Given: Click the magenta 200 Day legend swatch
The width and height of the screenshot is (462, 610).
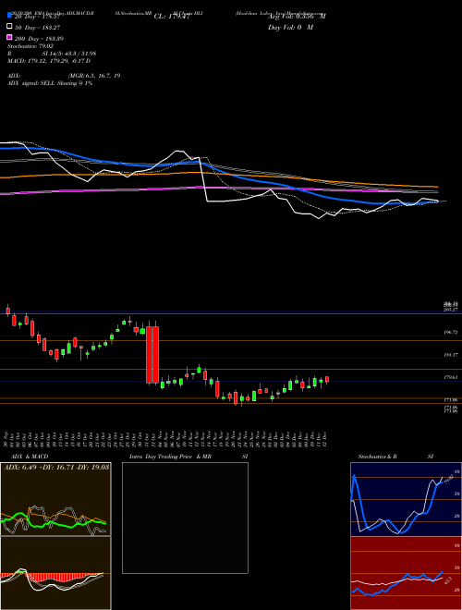Looking at the screenshot, I should pyautogui.click(x=10, y=38).
